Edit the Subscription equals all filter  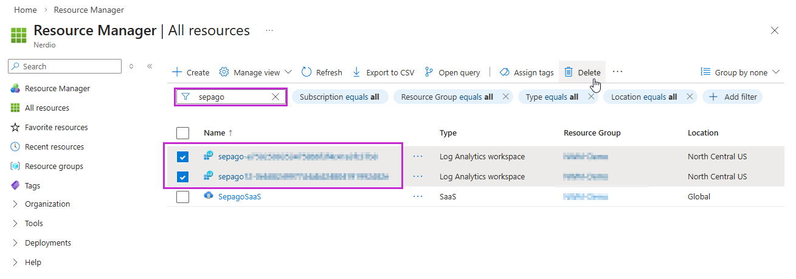tap(339, 97)
